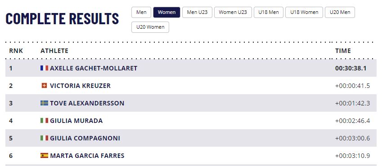Select the Women results tab

(166, 13)
